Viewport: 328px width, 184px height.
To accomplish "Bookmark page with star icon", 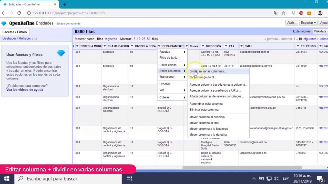I will (283, 13).
